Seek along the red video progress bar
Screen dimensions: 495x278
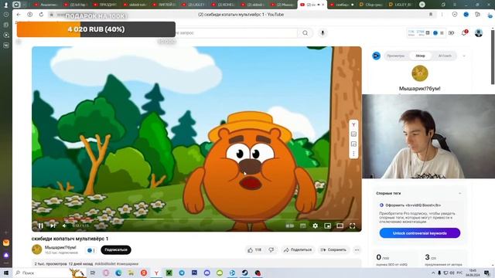[196, 219]
